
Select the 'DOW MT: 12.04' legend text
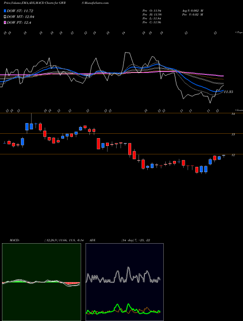click(x=20, y=17)
